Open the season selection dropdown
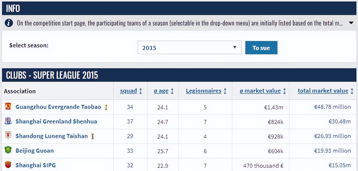 point(189,47)
